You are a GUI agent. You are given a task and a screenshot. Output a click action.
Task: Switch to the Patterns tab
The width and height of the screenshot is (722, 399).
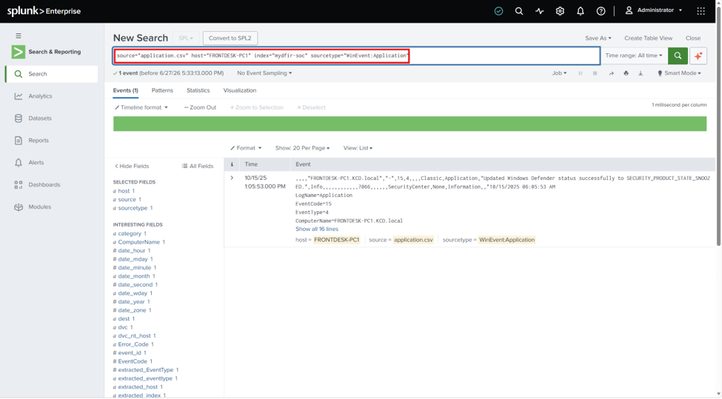pyautogui.click(x=162, y=90)
